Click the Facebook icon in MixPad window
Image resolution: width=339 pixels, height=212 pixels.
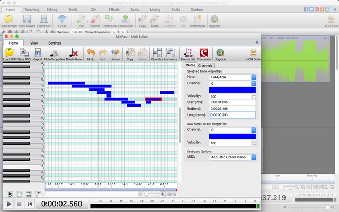[306, 9]
